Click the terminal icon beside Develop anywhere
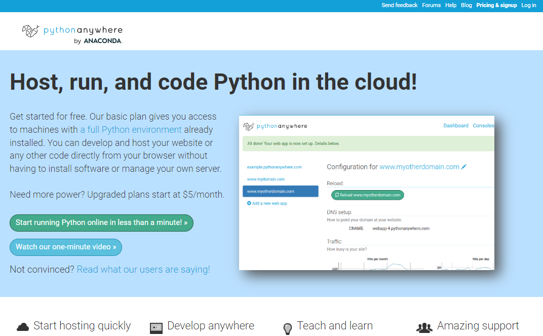Screen dimensions: 543x336 (x=156, y=327)
